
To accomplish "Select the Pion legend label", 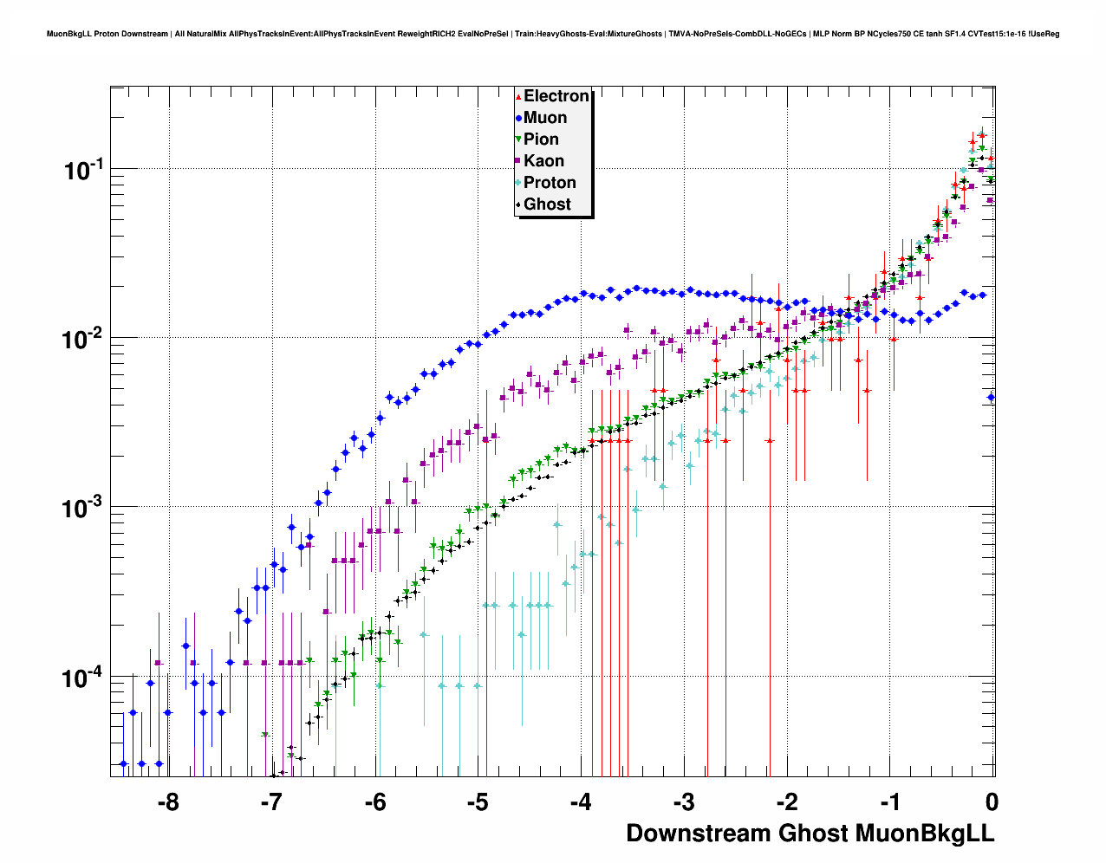I will tap(541, 140).
